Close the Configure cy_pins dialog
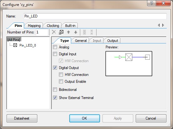Image resolution: width=173 pixels, height=129 pixels. 163,3
